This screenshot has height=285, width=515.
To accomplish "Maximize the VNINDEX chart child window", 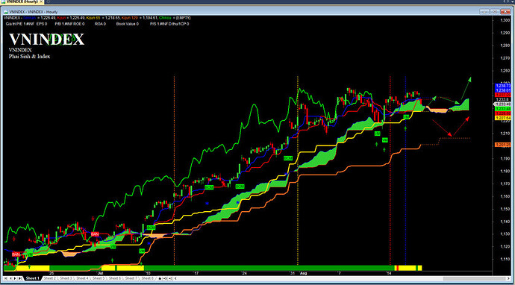I will click(494, 11).
